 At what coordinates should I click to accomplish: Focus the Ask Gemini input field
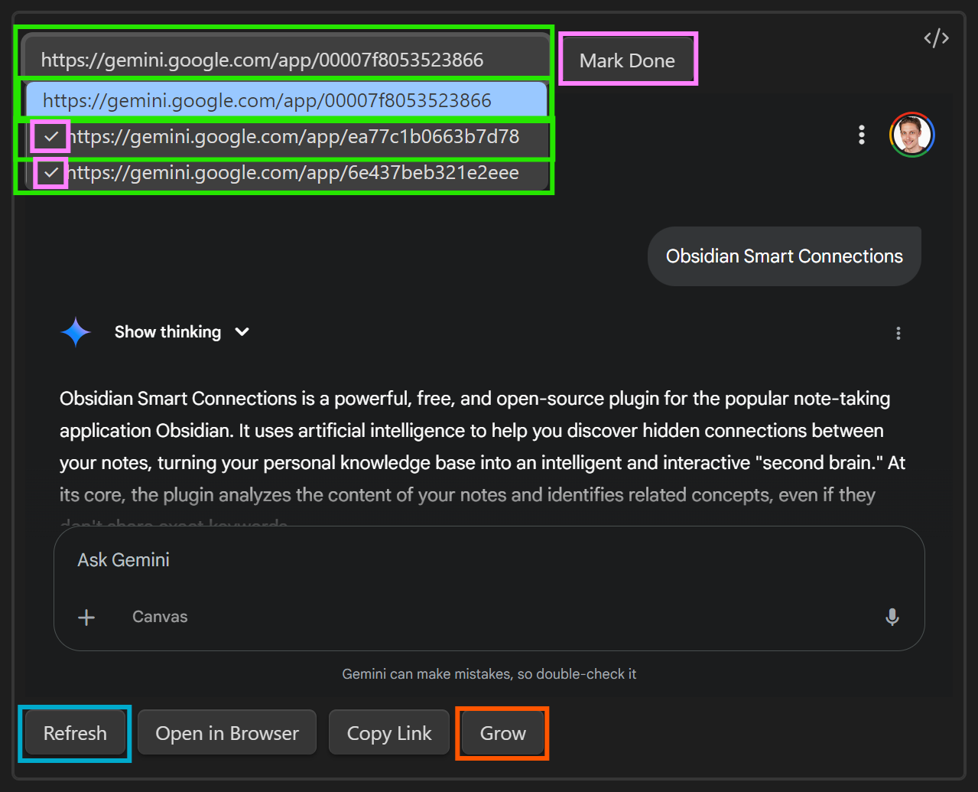click(x=459, y=560)
